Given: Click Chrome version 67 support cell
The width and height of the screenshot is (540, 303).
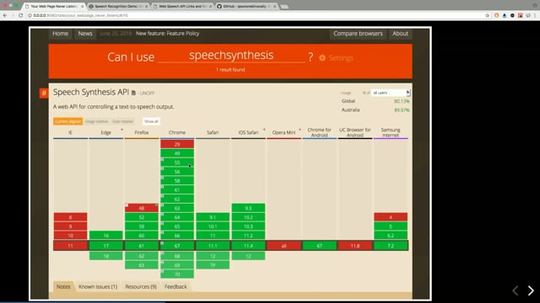Looking at the screenshot, I should coord(177,246).
